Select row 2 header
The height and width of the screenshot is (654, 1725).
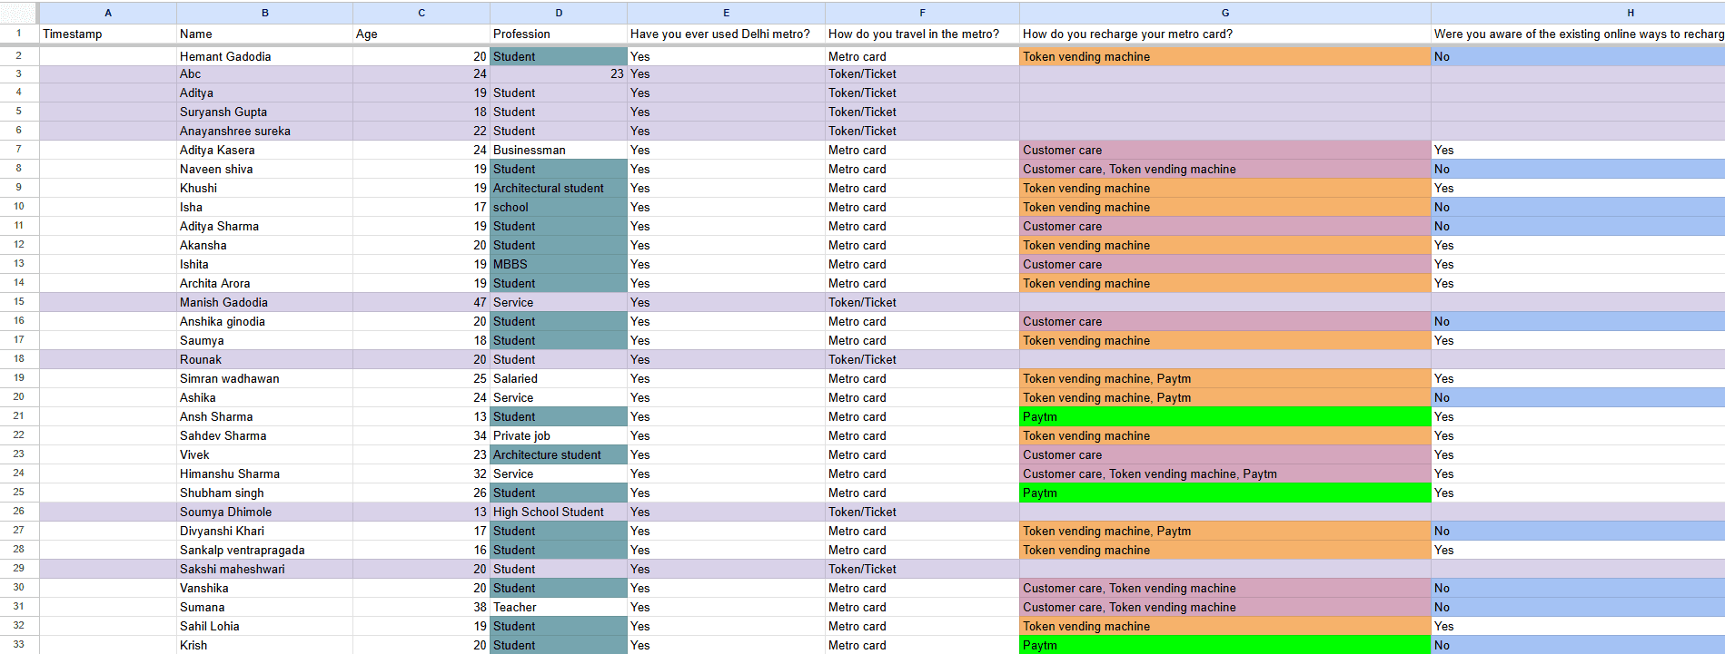(19, 56)
